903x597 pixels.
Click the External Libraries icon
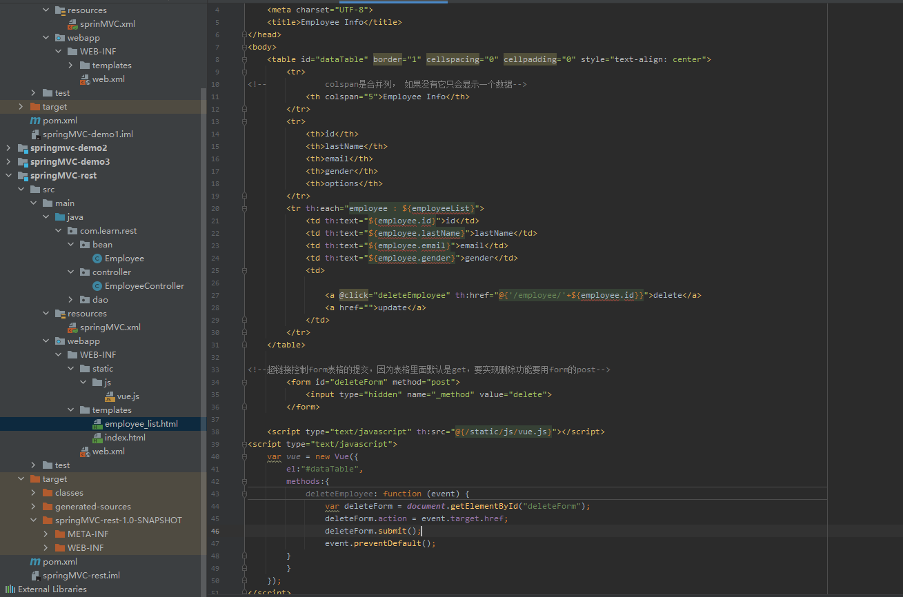pos(10,589)
